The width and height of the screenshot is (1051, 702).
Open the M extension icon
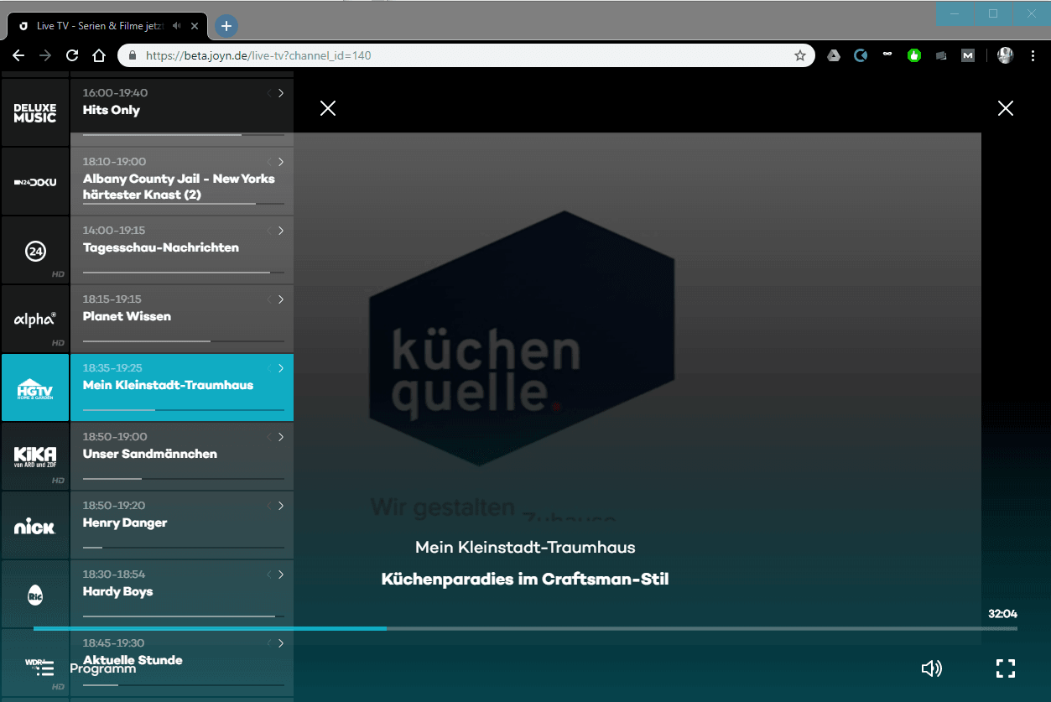[x=968, y=56]
